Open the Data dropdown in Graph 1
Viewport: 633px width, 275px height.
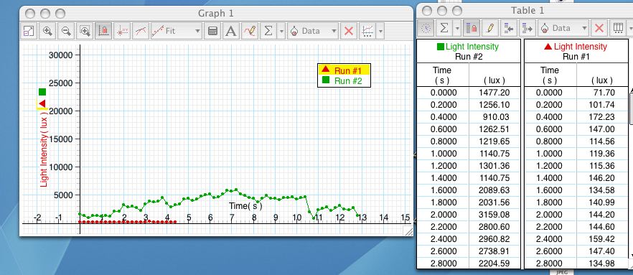[312, 31]
